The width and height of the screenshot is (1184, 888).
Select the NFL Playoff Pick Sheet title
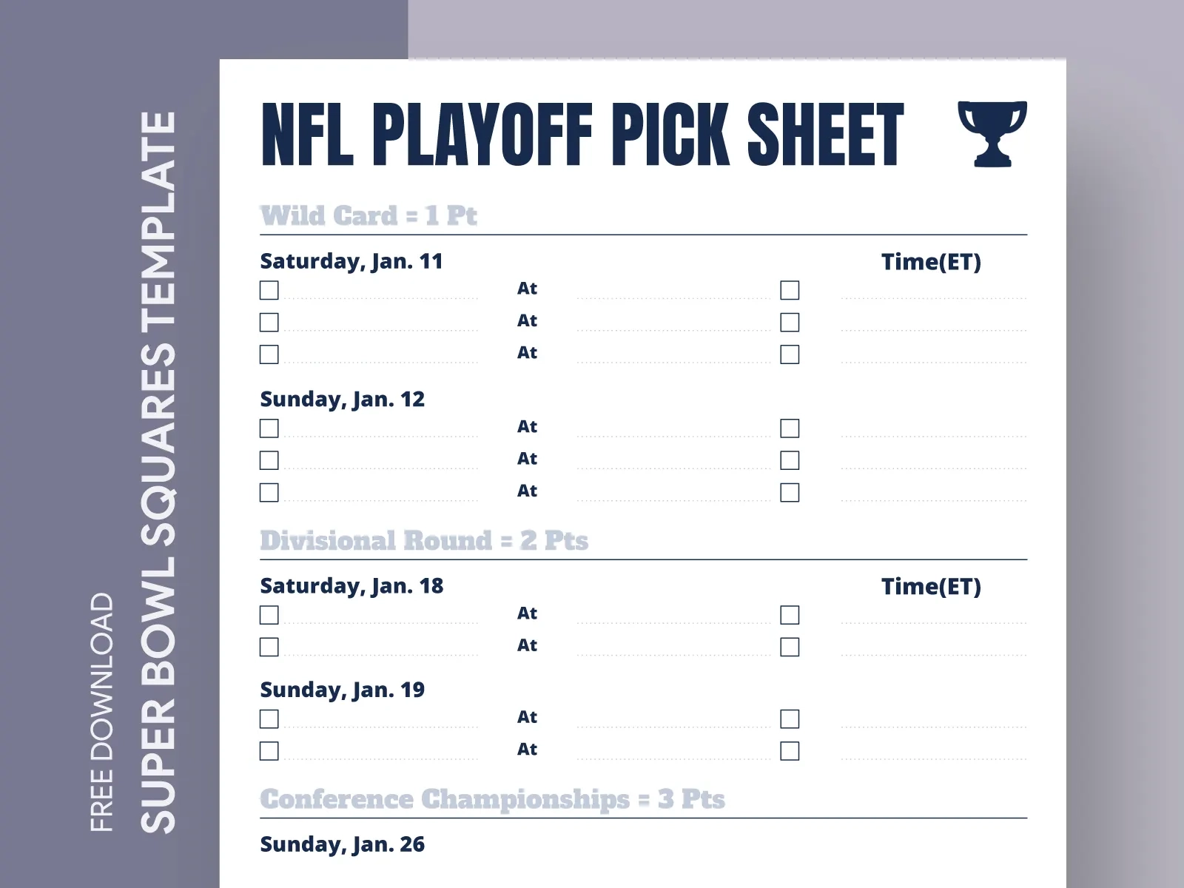tap(582, 134)
